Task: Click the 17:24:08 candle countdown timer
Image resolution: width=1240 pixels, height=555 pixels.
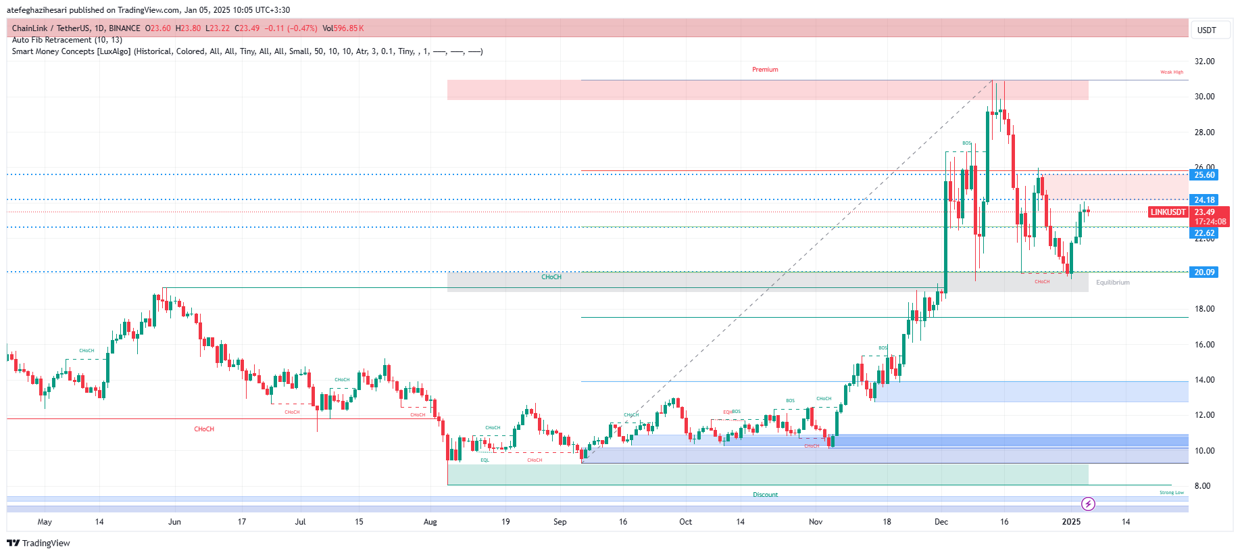Action: coord(1210,222)
